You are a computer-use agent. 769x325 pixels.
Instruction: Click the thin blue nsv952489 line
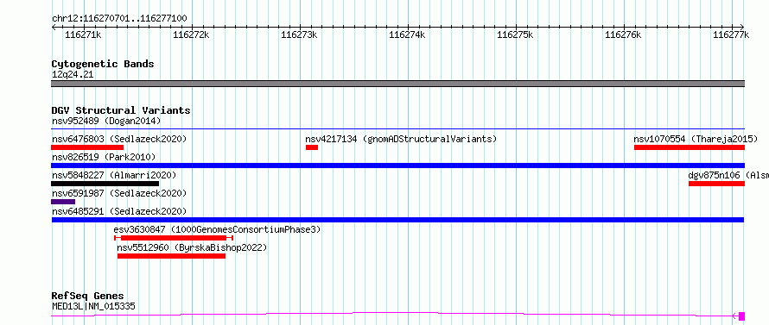[397, 128]
